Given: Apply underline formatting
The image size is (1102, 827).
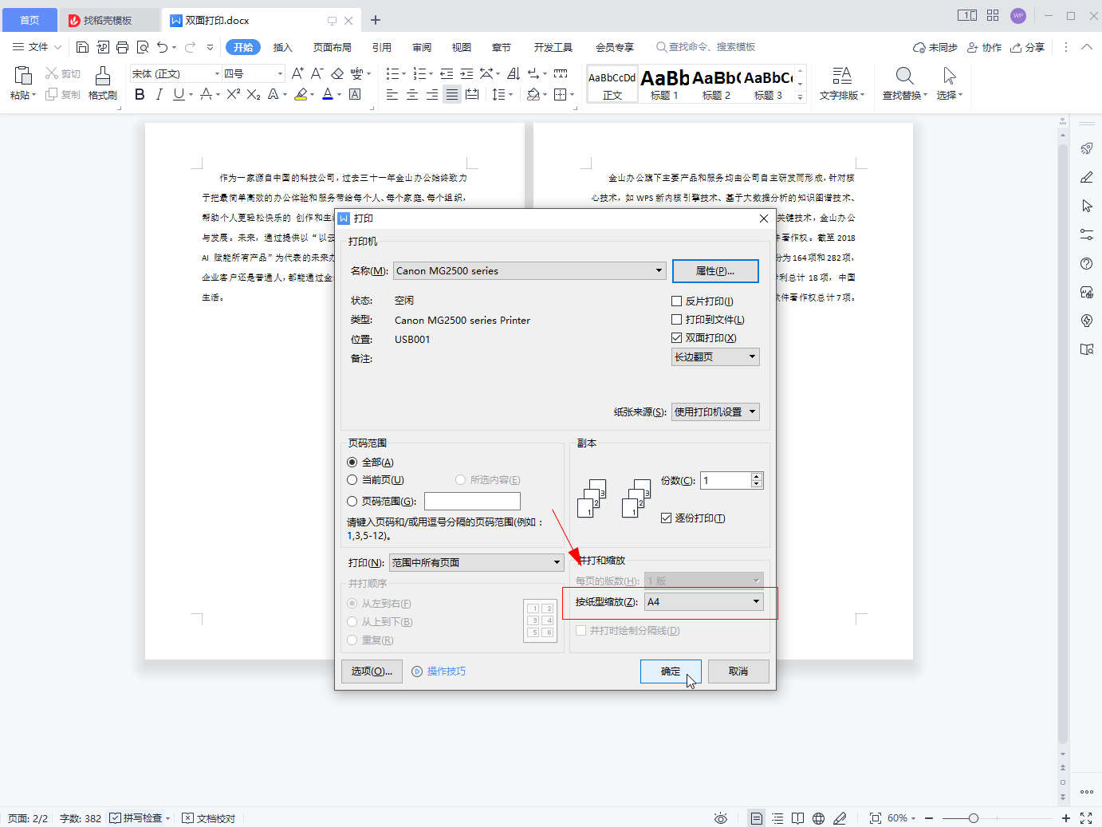Looking at the screenshot, I should [x=178, y=94].
